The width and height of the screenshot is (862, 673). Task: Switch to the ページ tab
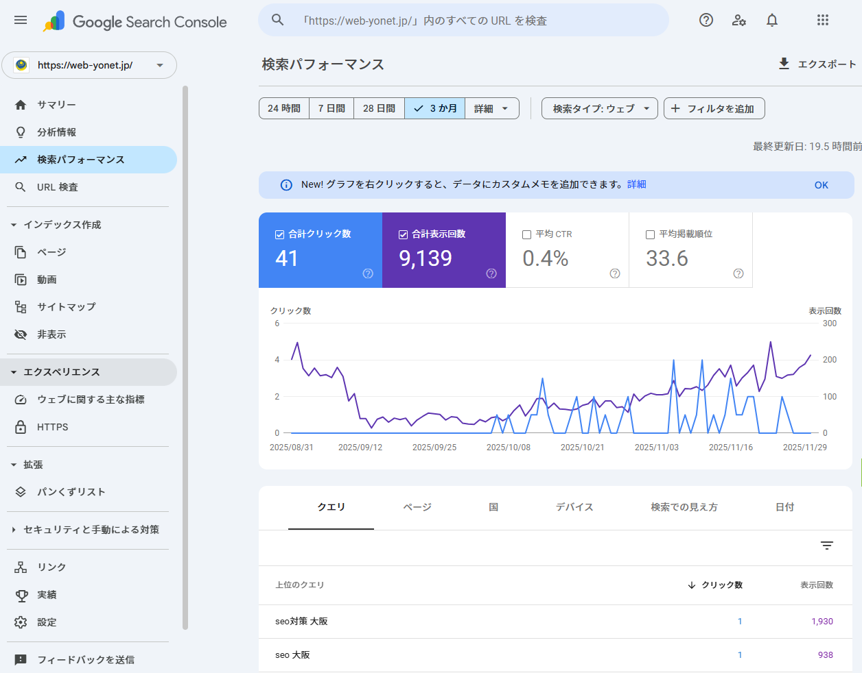pyautogui.click(x=417, y=507)
